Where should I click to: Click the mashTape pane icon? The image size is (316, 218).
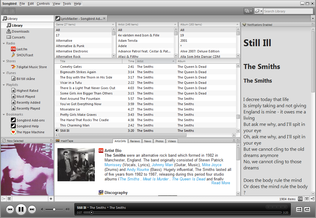tap(58, 141)
